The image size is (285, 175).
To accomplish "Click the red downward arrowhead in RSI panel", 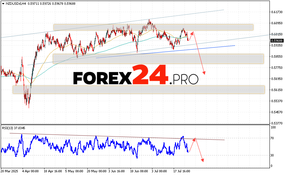I will (x=203, y=160).
